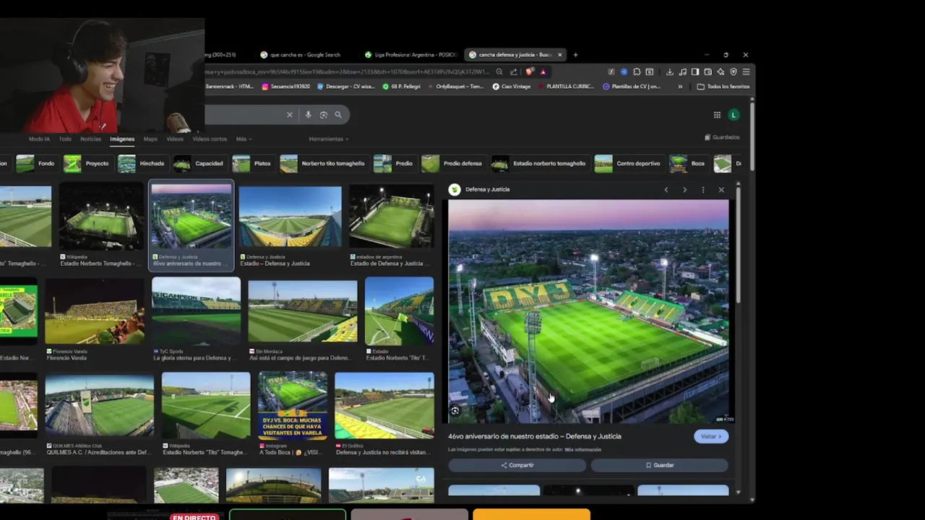Click the Guardar button under preview
This screenshot has height=520, width=925.
coord(660,465)
